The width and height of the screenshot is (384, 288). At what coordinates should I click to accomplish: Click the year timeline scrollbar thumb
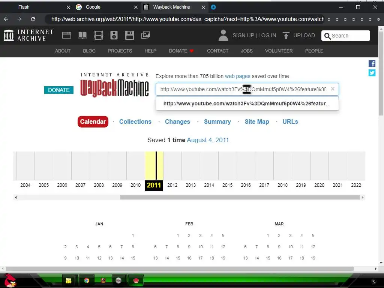point(240,197)
